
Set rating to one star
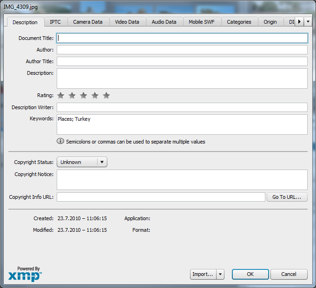click(x=61, y=96)
